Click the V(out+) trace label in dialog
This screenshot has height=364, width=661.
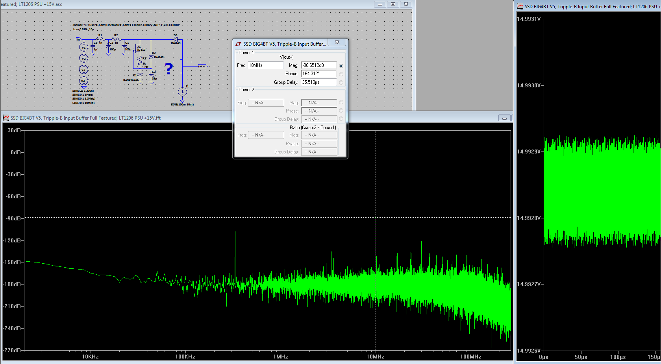[x=287, y=57]
